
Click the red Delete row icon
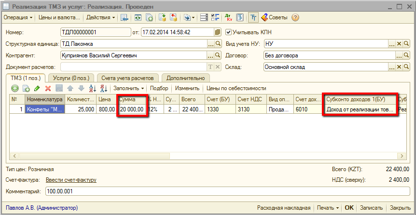point(48,89)
